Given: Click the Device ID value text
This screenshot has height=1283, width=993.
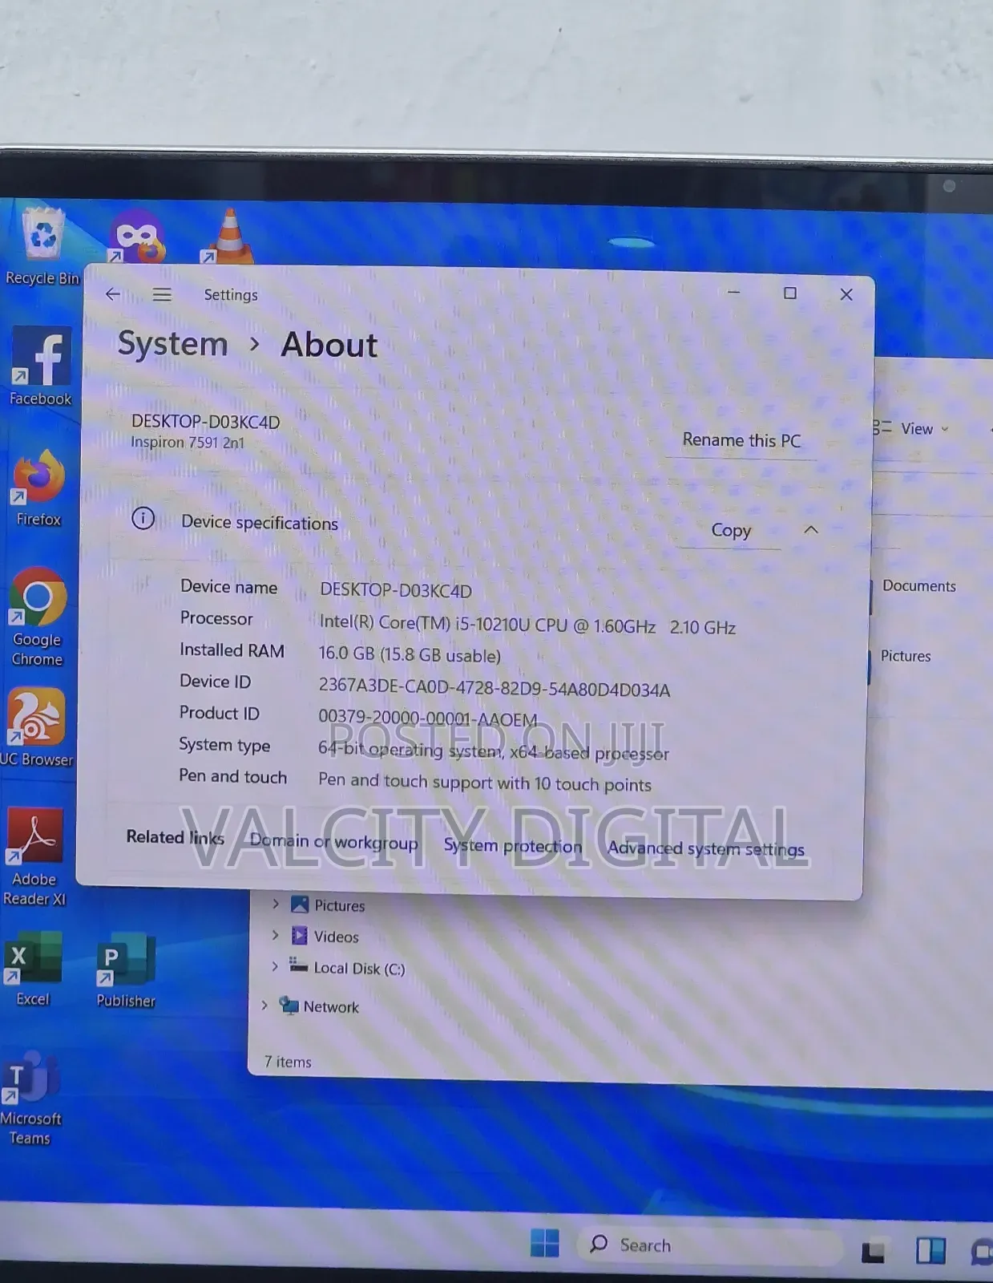Looking at the screenshot, I should (494, 687).
